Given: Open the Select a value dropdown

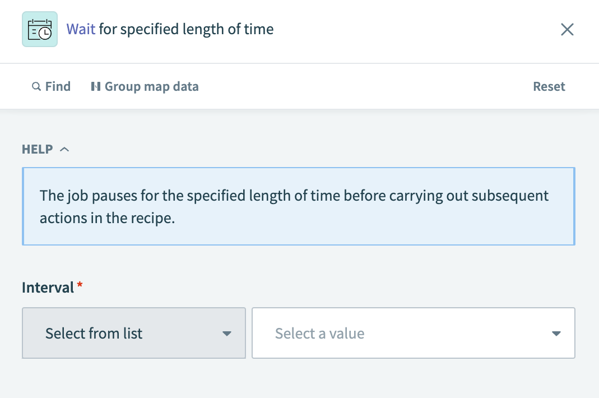Looking at the screenshot, I should coord(414,333).
